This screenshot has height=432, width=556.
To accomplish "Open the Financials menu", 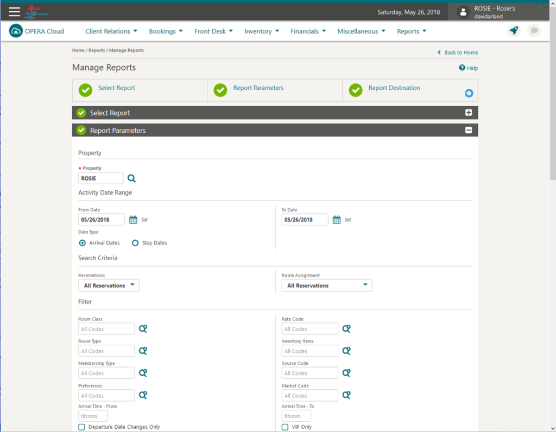I will [x=308, y=31].
